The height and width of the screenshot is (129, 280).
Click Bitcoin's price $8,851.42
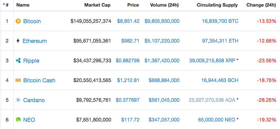(x=128, y=21)
